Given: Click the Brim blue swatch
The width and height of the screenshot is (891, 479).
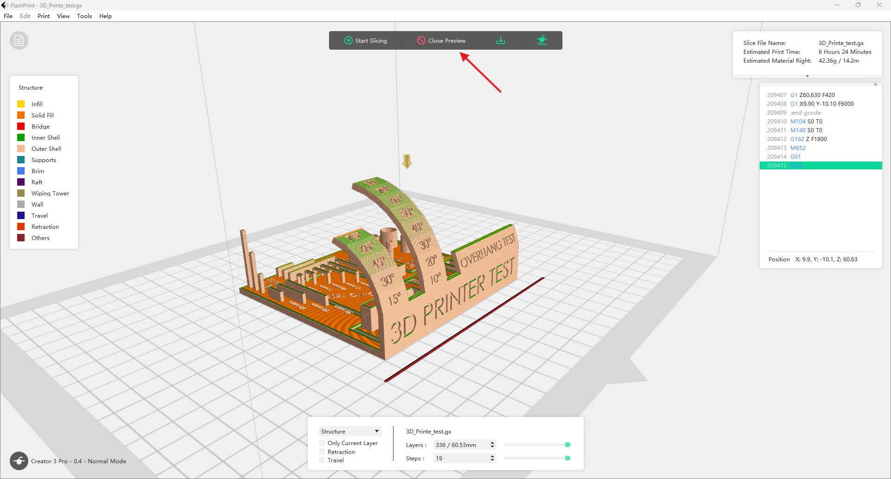Looking at the screenshot, I should pyautogui.click(x=21, y=171).
